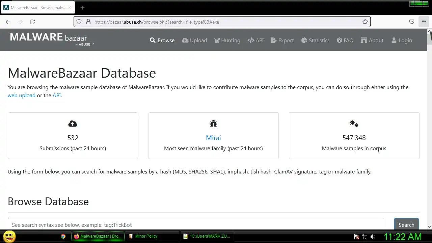Click the address bar URL
Viewport: 432px width, 243px height.
[x=157, y=22]
